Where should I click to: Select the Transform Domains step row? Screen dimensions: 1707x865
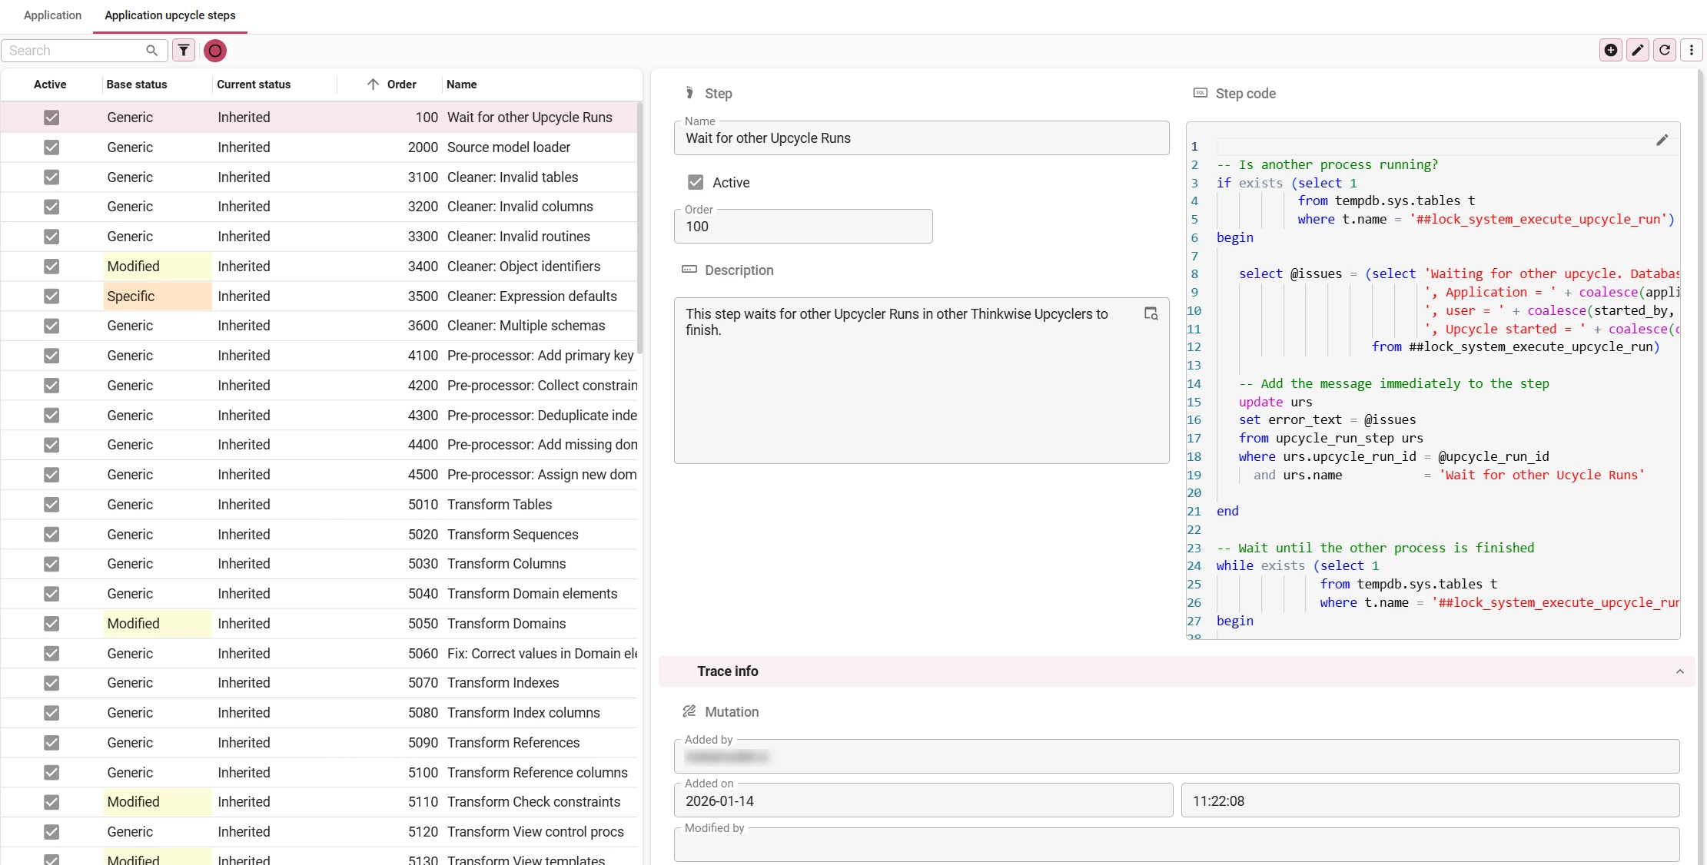[506, 624]
